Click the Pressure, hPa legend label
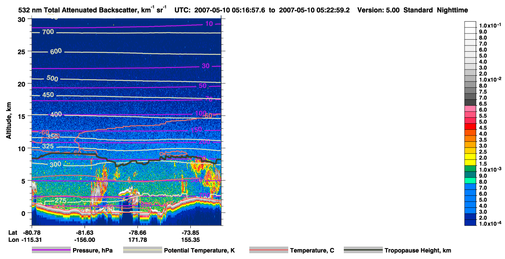 [92, 250]
